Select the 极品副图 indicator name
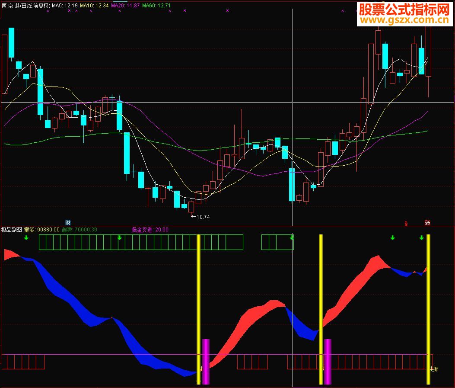 point(12,230)
